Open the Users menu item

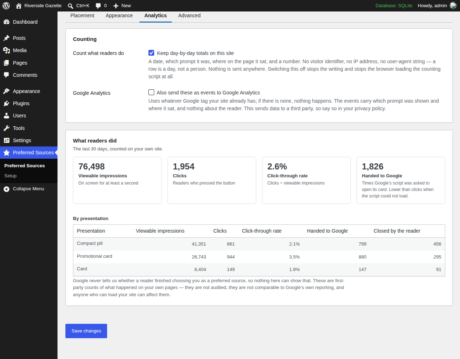pyautogui.click(x=29, y=116)
